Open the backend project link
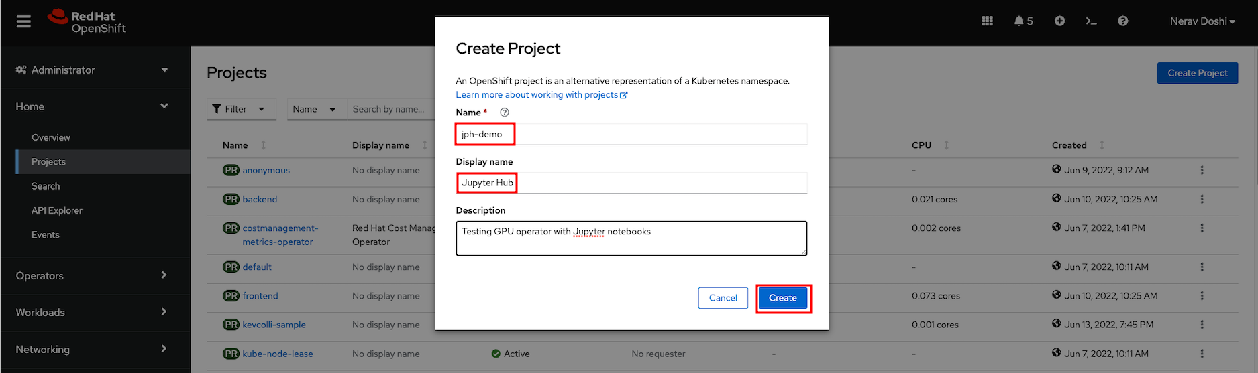The height and width of the screenshot is (373, 1258). [260, 199]
